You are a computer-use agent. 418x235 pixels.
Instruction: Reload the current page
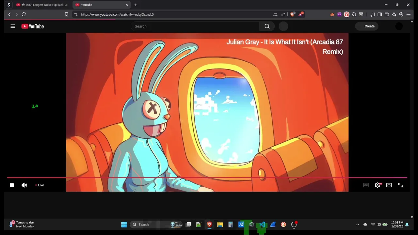(24, 14)
